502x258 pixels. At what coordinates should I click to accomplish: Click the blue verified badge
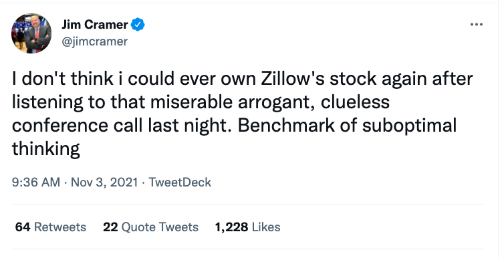coord(138,25)
